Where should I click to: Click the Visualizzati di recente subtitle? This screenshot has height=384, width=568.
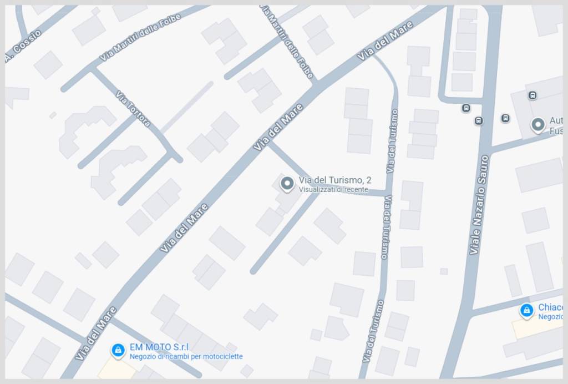click(x=333, y=189)
